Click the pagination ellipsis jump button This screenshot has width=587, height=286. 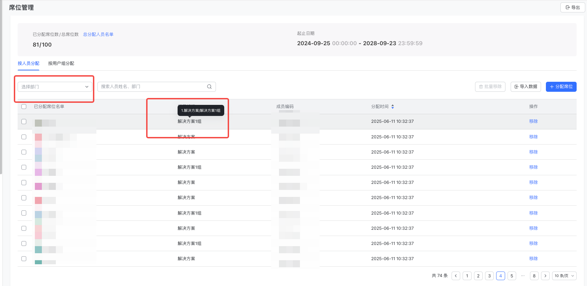tap(523, 276)
